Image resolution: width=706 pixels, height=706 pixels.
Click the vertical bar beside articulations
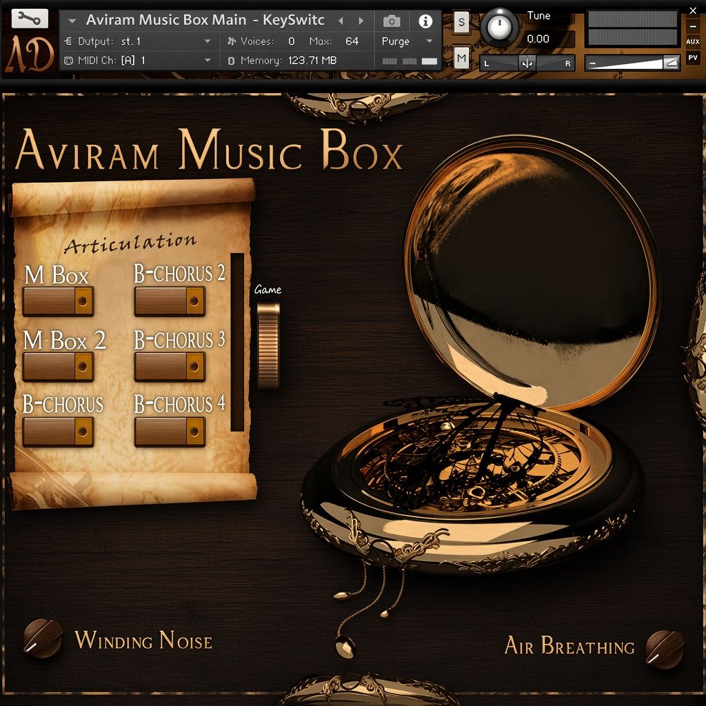click(x=237, y=342)
